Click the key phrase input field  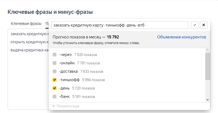pyautogui.click(x=120, y=25)
